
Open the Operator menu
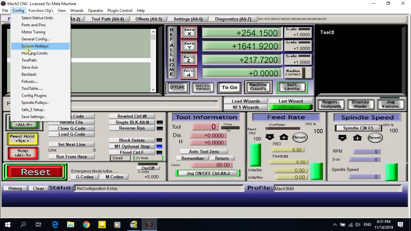(95, 11)
